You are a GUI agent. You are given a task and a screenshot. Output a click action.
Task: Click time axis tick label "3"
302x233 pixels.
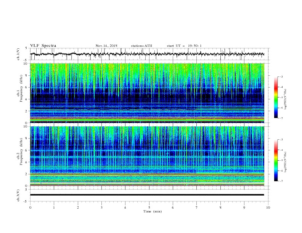coord(101,207)
